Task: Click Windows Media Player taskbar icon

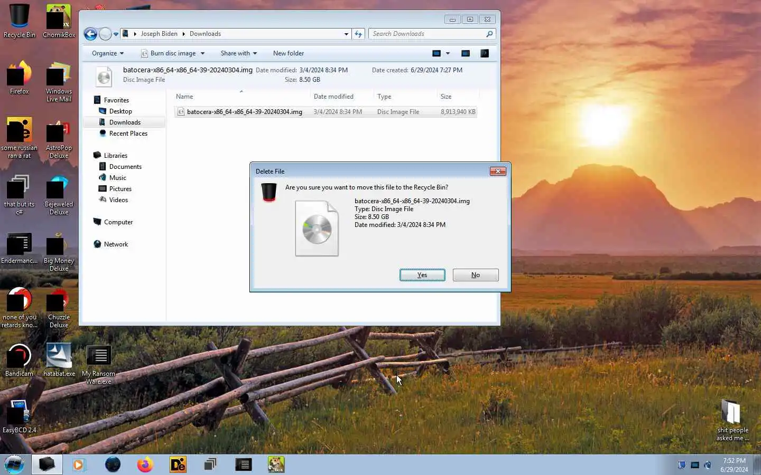Action: pos(79,464)
